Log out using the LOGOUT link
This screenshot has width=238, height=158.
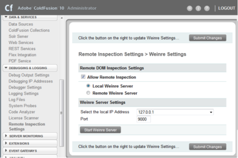227,8
